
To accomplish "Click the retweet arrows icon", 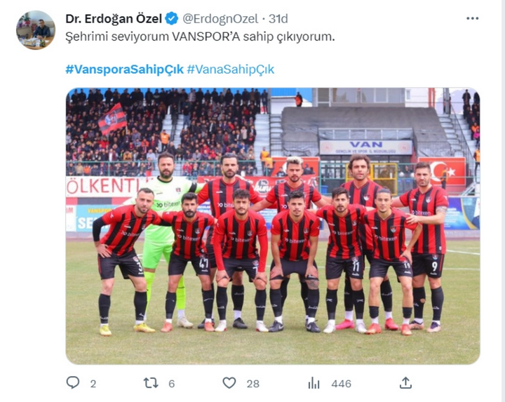I will (x=151, y=383).
